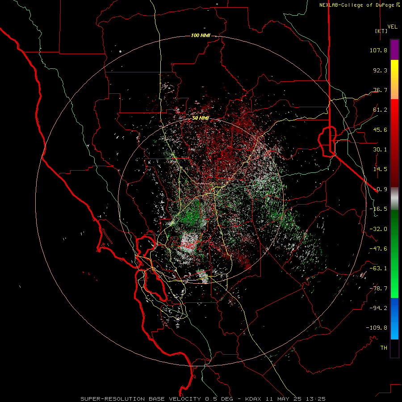Screen dimensions: 402x402
Task: Click the [KT] units label
Action: tap(381, 31)
